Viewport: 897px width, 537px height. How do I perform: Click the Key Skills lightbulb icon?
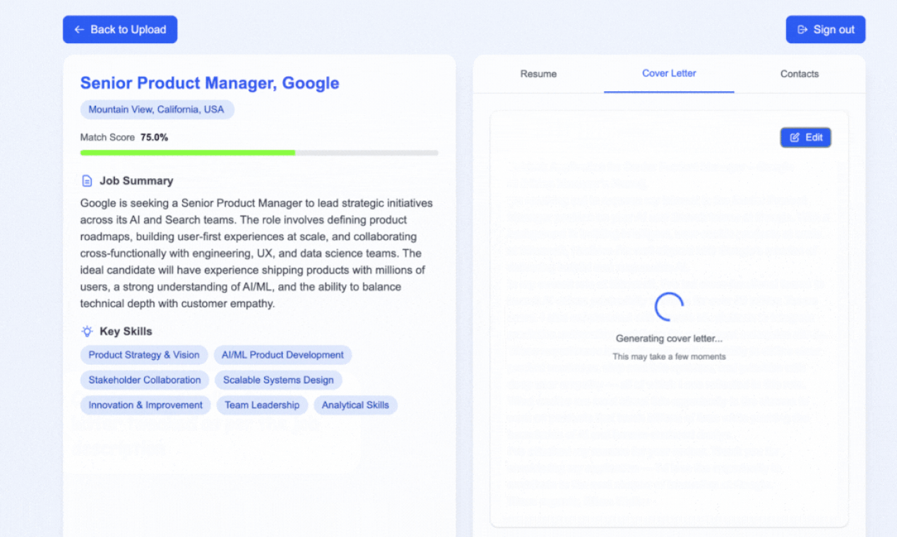[x=87, y=331]
